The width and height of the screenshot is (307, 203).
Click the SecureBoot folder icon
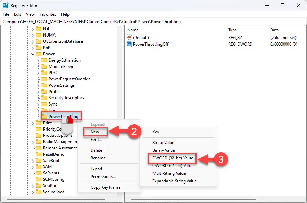[38, 192]
